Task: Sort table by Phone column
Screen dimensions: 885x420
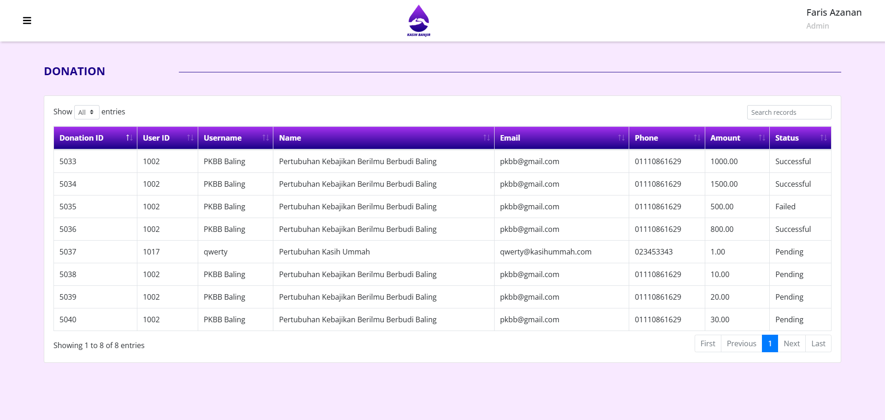Action: point(666,138)
